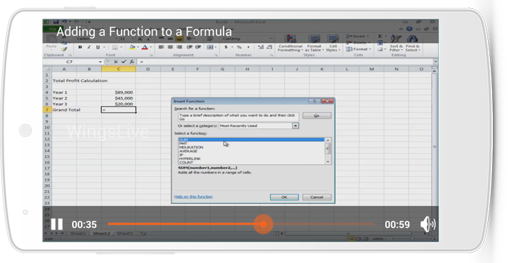
Task: Click cell C4 containing $89,000
Action: pos(118,93)
